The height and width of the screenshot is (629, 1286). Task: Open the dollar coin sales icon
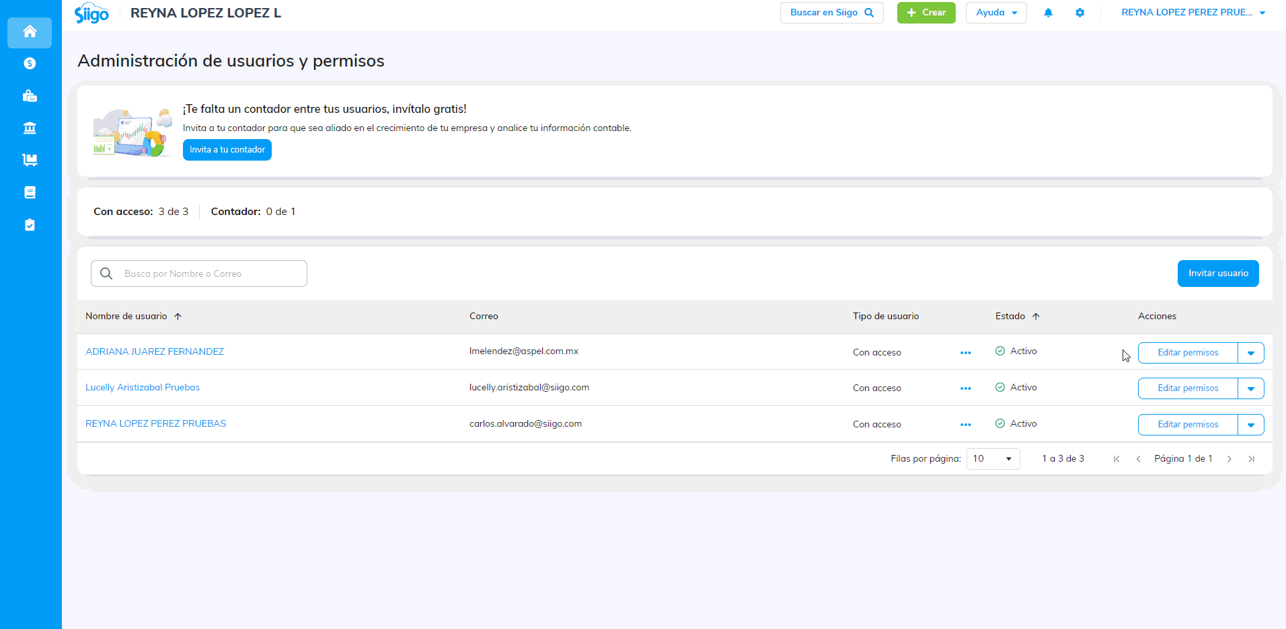click(30, 63)
